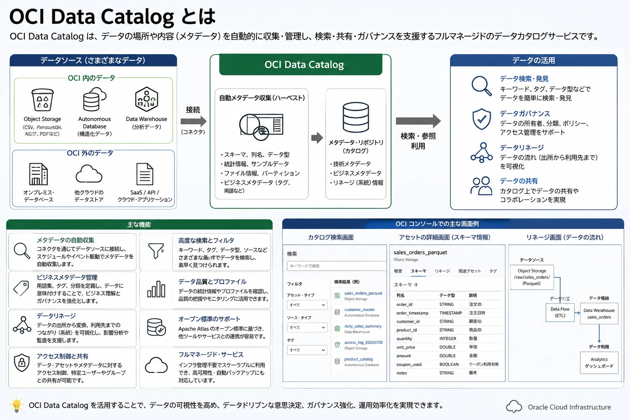Click the データリネージ graph icon in データの活用

tap(482, 153)
